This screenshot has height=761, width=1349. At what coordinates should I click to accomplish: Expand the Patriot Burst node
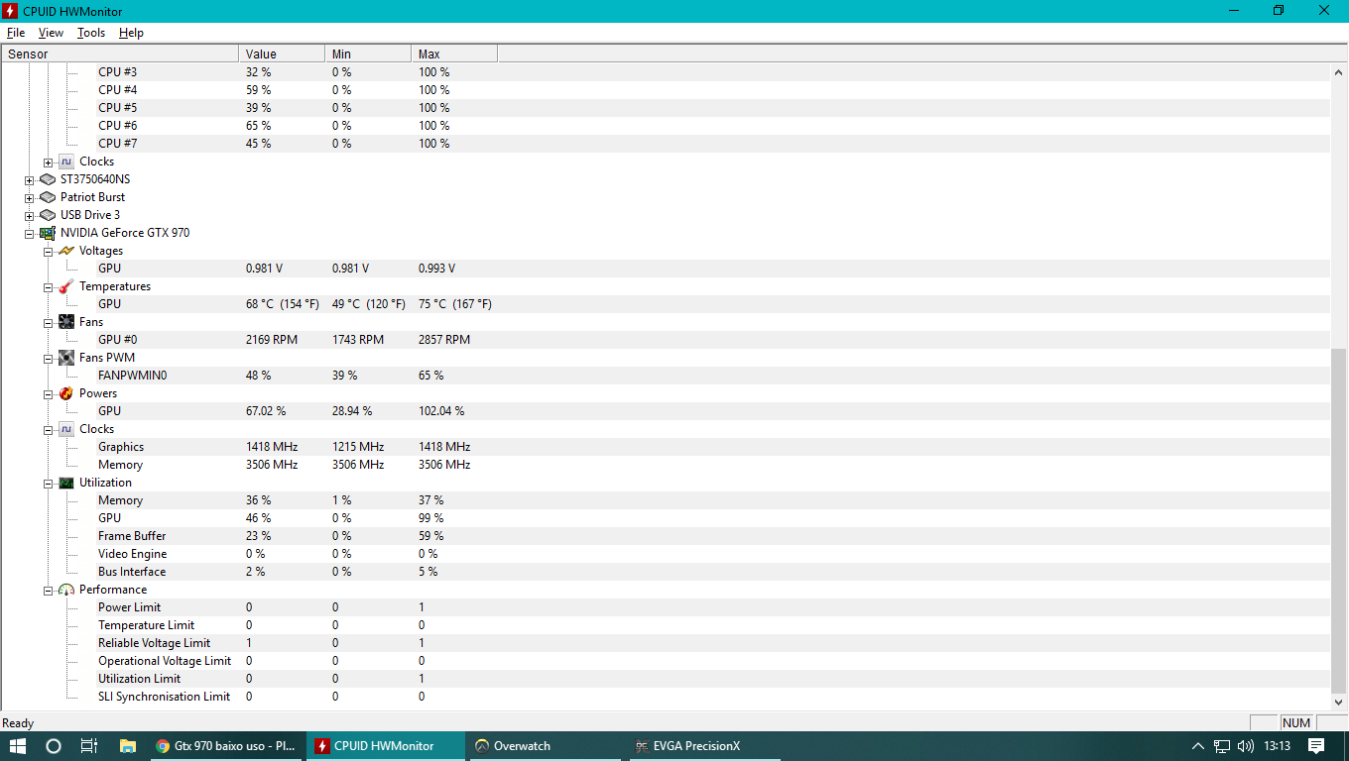click(30, 198)
